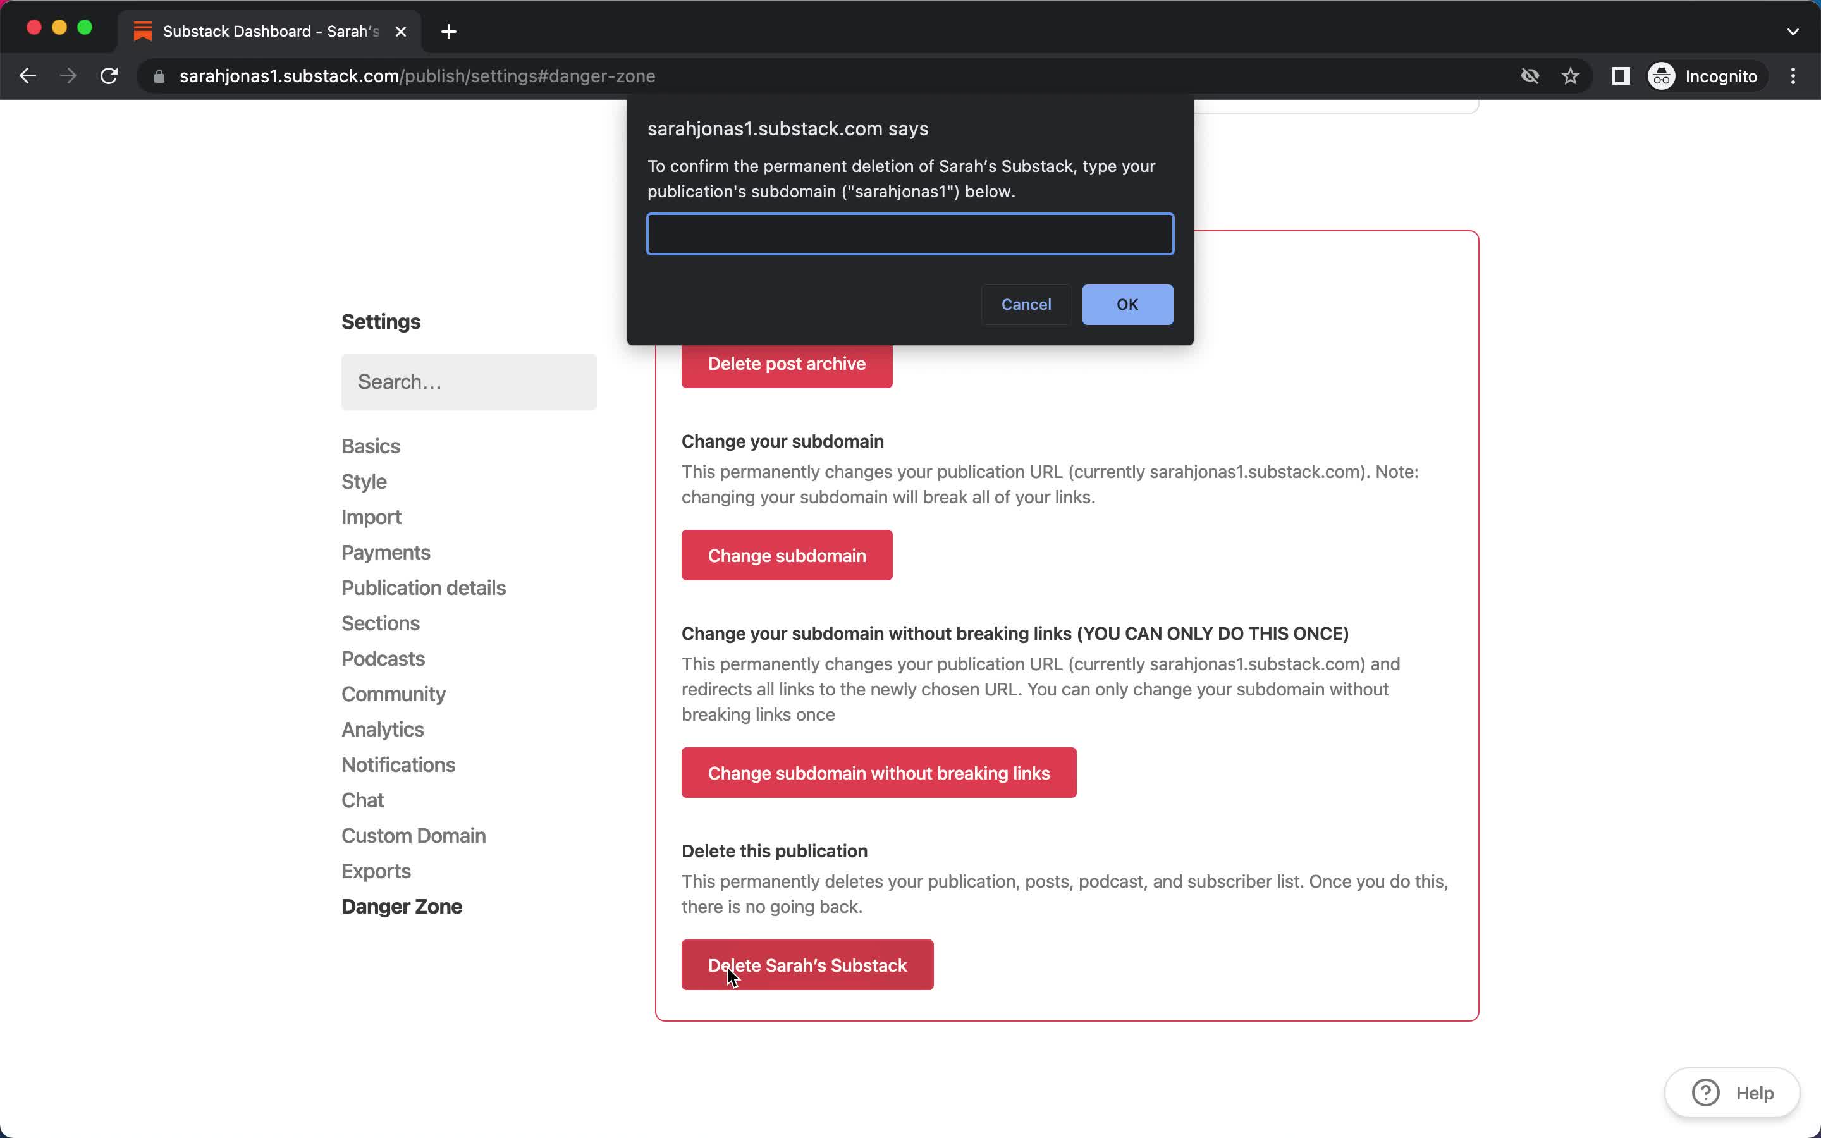Go to Podcasts settings
The image size is (1821, 1138).
383,659
